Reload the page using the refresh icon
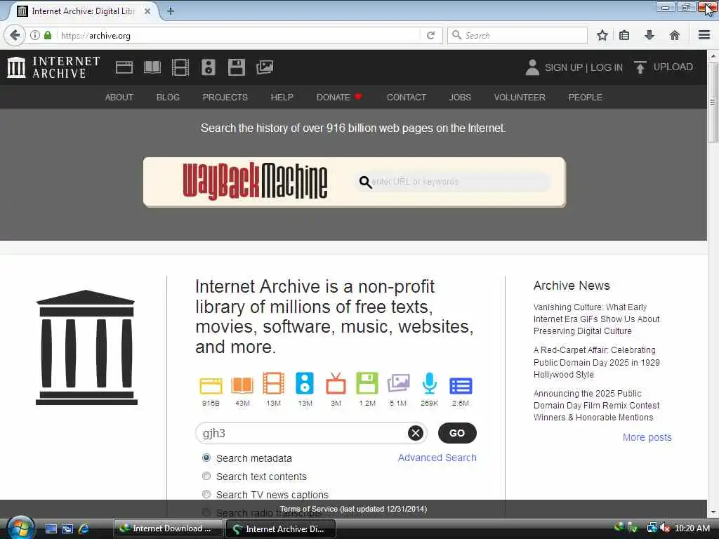This screenshot has width=719, height=539. [430, 35]
